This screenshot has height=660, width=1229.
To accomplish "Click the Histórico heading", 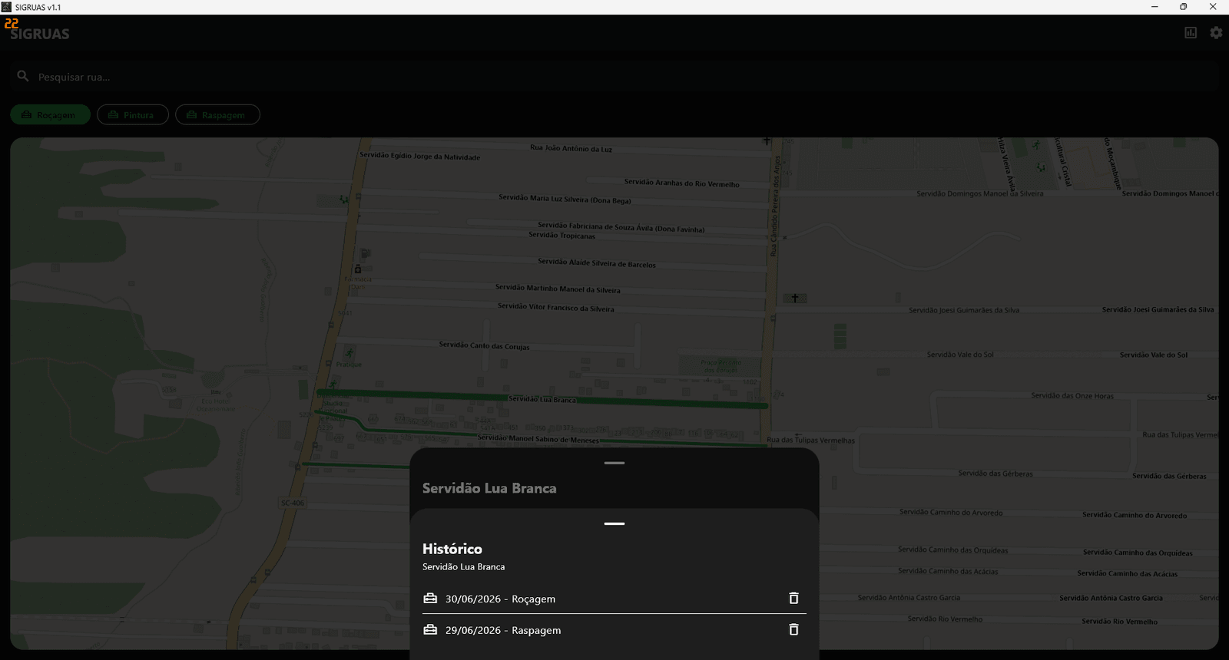I will pyautogui.click(x=452, y=549).
